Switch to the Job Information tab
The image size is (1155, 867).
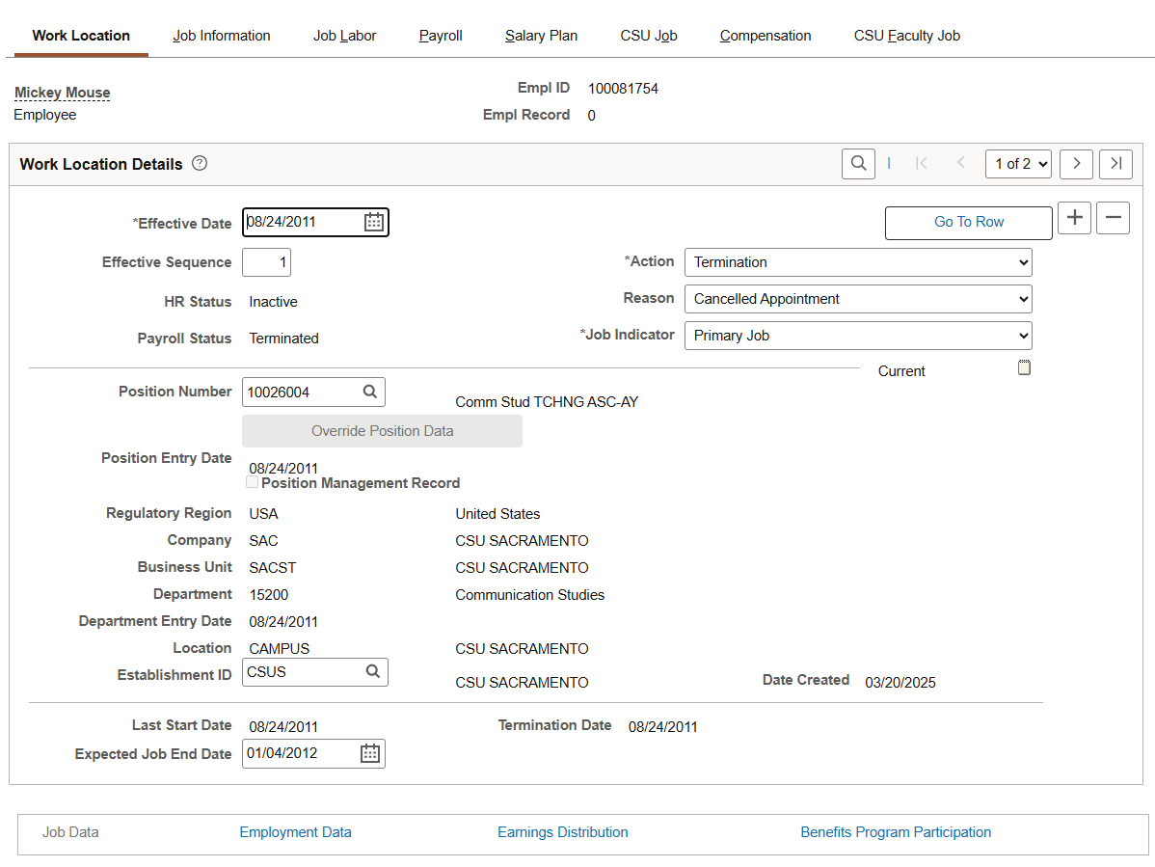[x=222, y=36]
